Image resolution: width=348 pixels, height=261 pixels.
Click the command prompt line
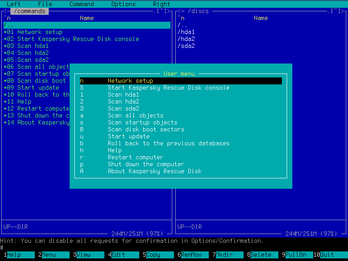coord(174,248)
